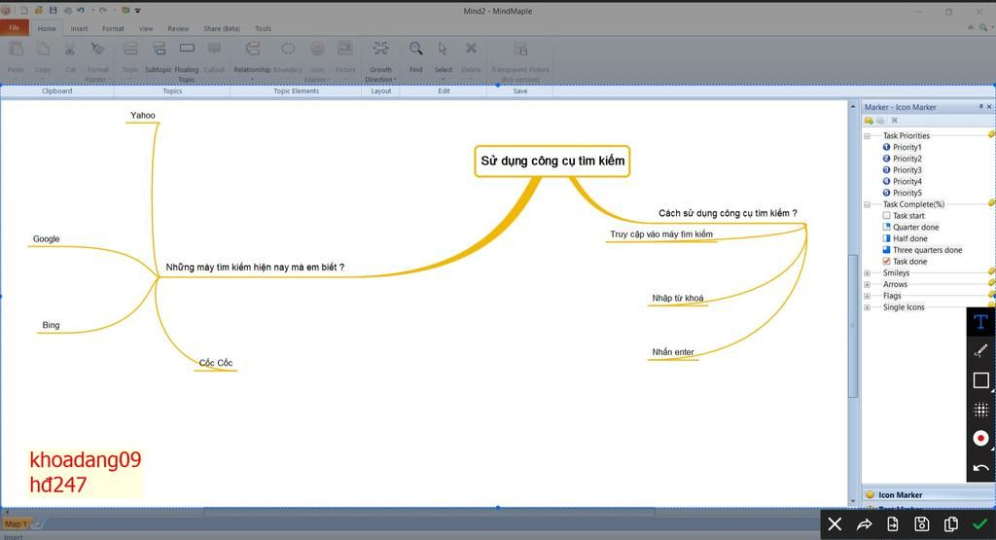Viewport: 996px width, 540px height.
Task: Select the Nhấn enter topic
Action: pyautogui.click(x=673, y=352)
